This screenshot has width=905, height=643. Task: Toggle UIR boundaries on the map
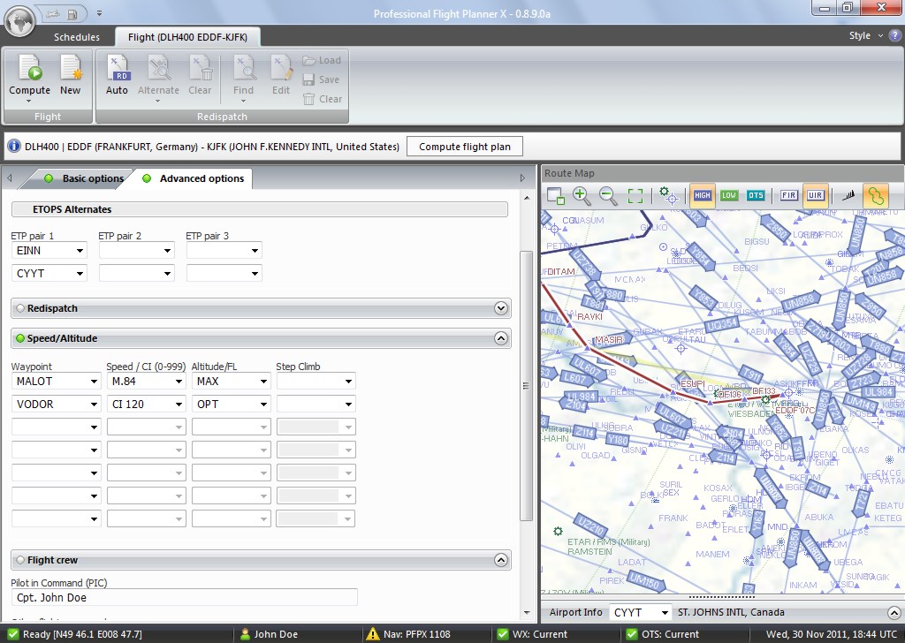click(815, 195)
